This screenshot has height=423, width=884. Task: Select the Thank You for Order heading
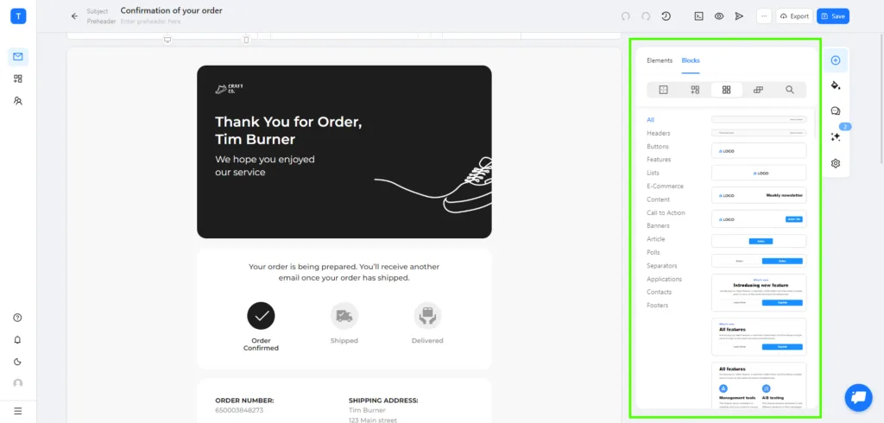(288, 130)
